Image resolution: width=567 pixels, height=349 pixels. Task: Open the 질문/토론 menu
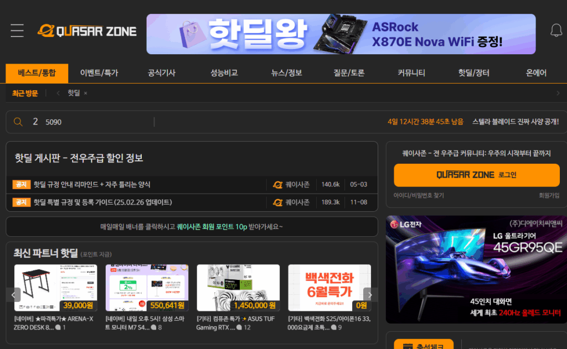click(x=349, y=73)
